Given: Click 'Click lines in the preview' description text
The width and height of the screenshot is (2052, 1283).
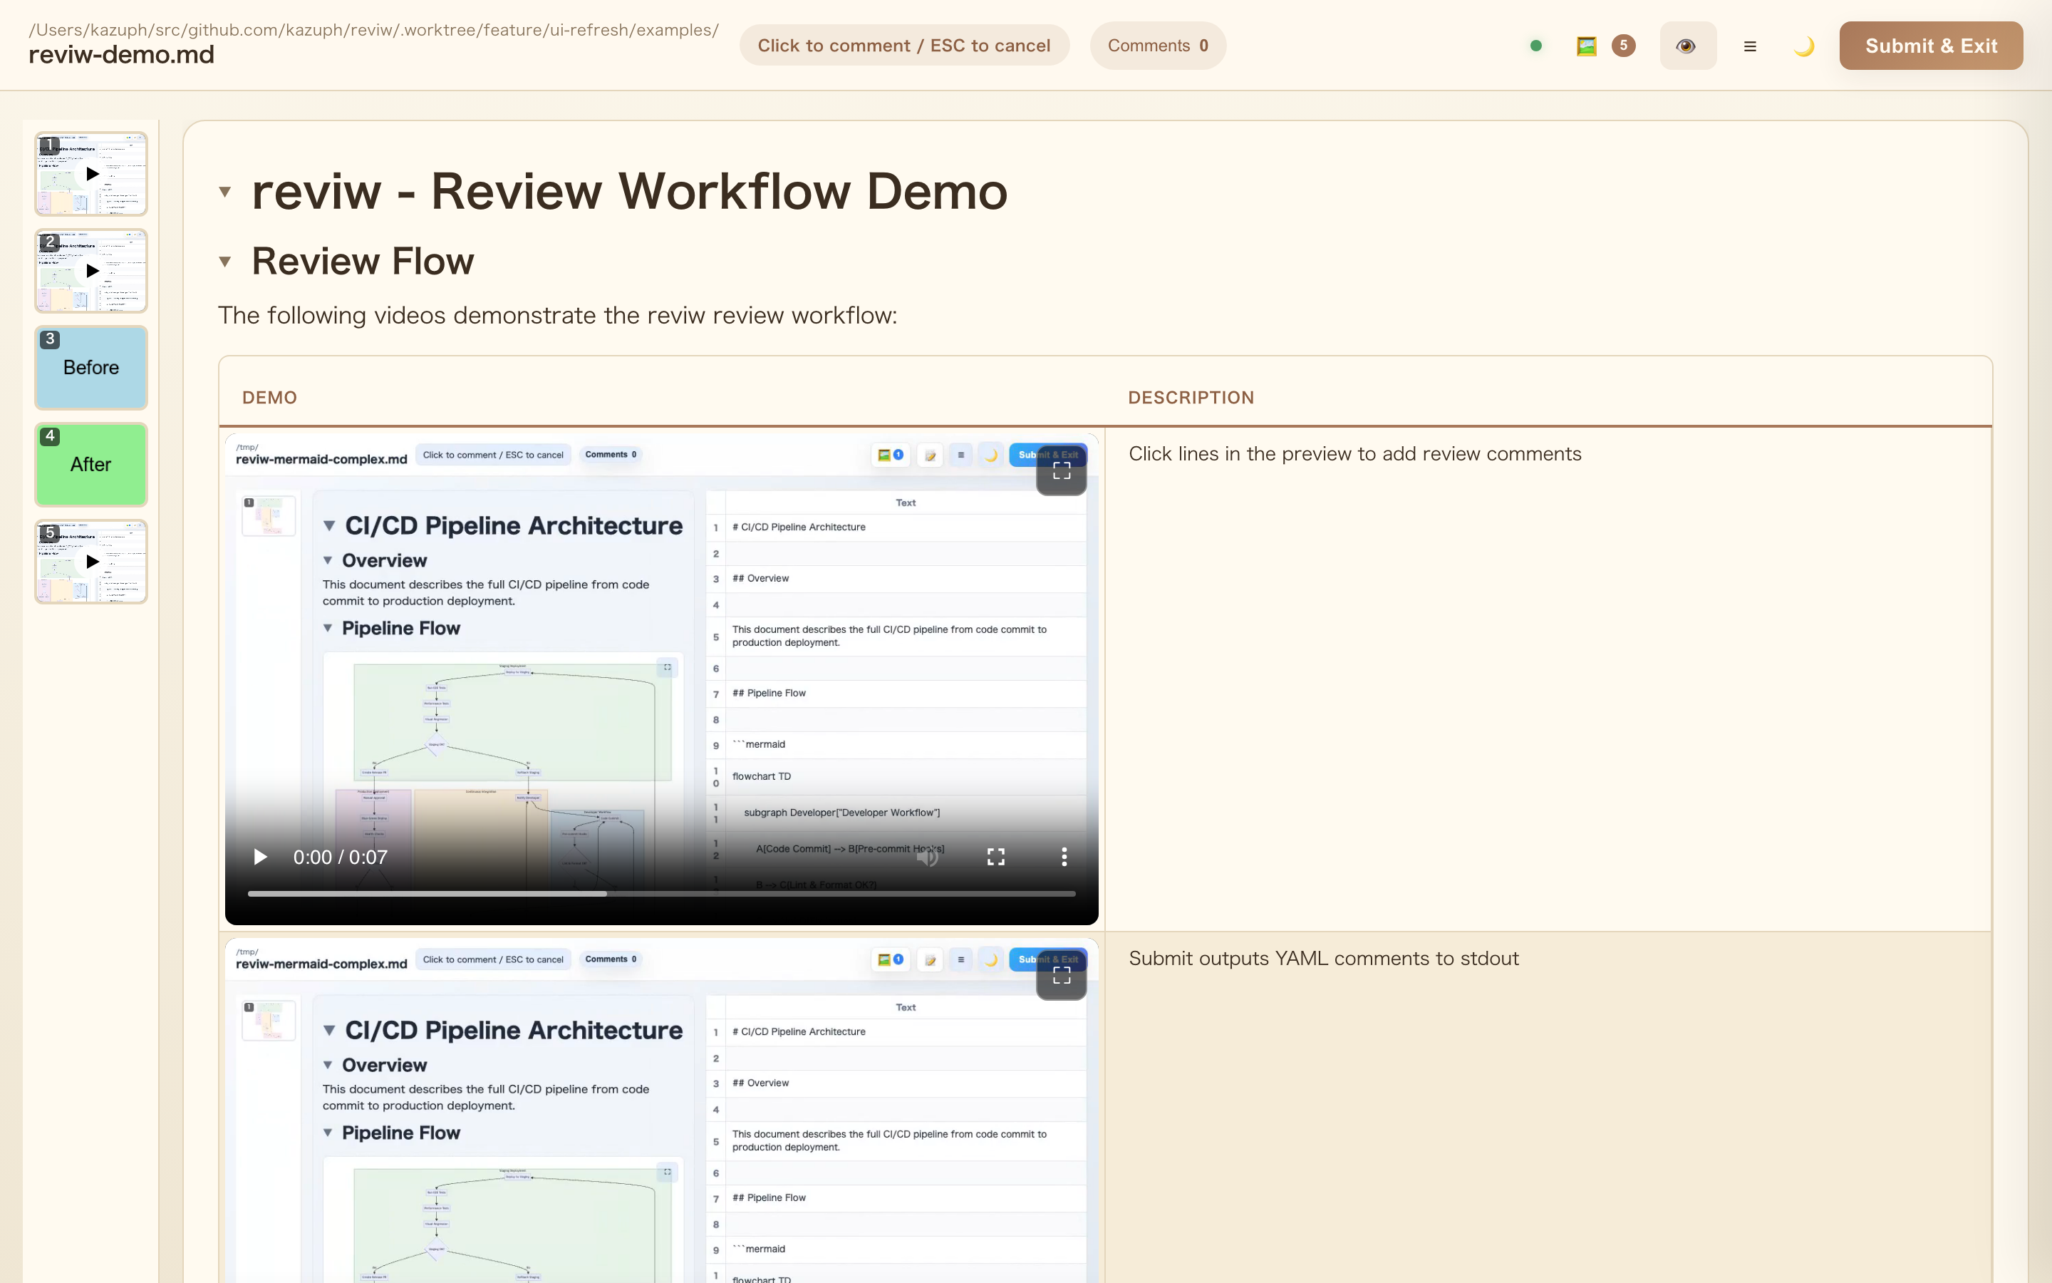Looking at the screenshot, I should coord(1354,454).
